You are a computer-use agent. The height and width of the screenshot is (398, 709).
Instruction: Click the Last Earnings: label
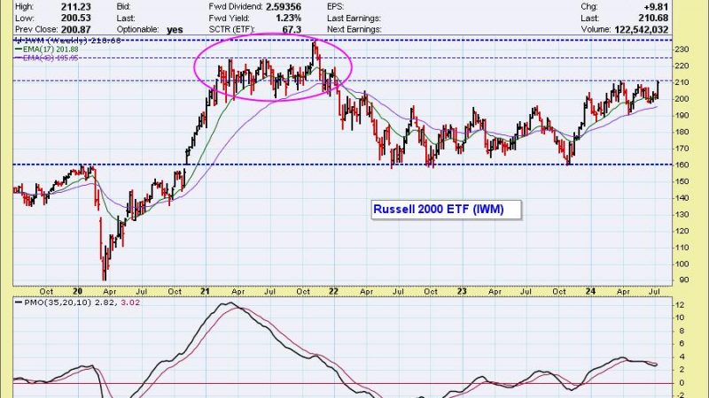[354, 18]
